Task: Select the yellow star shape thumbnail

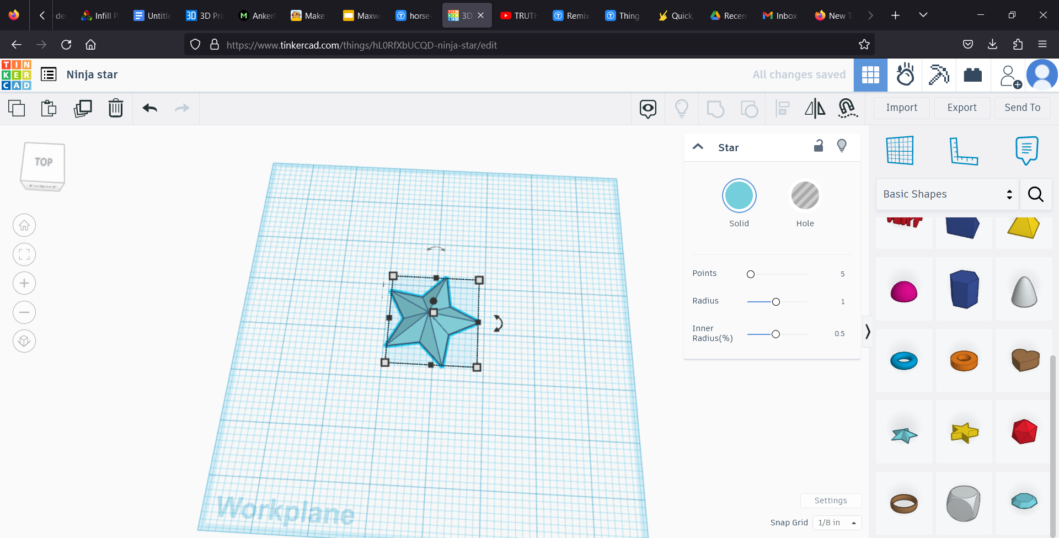Action: 965,433
